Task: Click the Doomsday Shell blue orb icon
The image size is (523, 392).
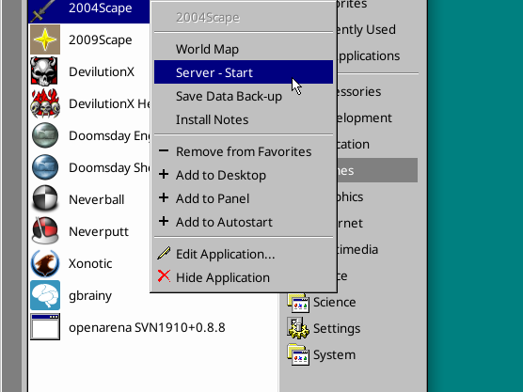Action: click(45, 167)
